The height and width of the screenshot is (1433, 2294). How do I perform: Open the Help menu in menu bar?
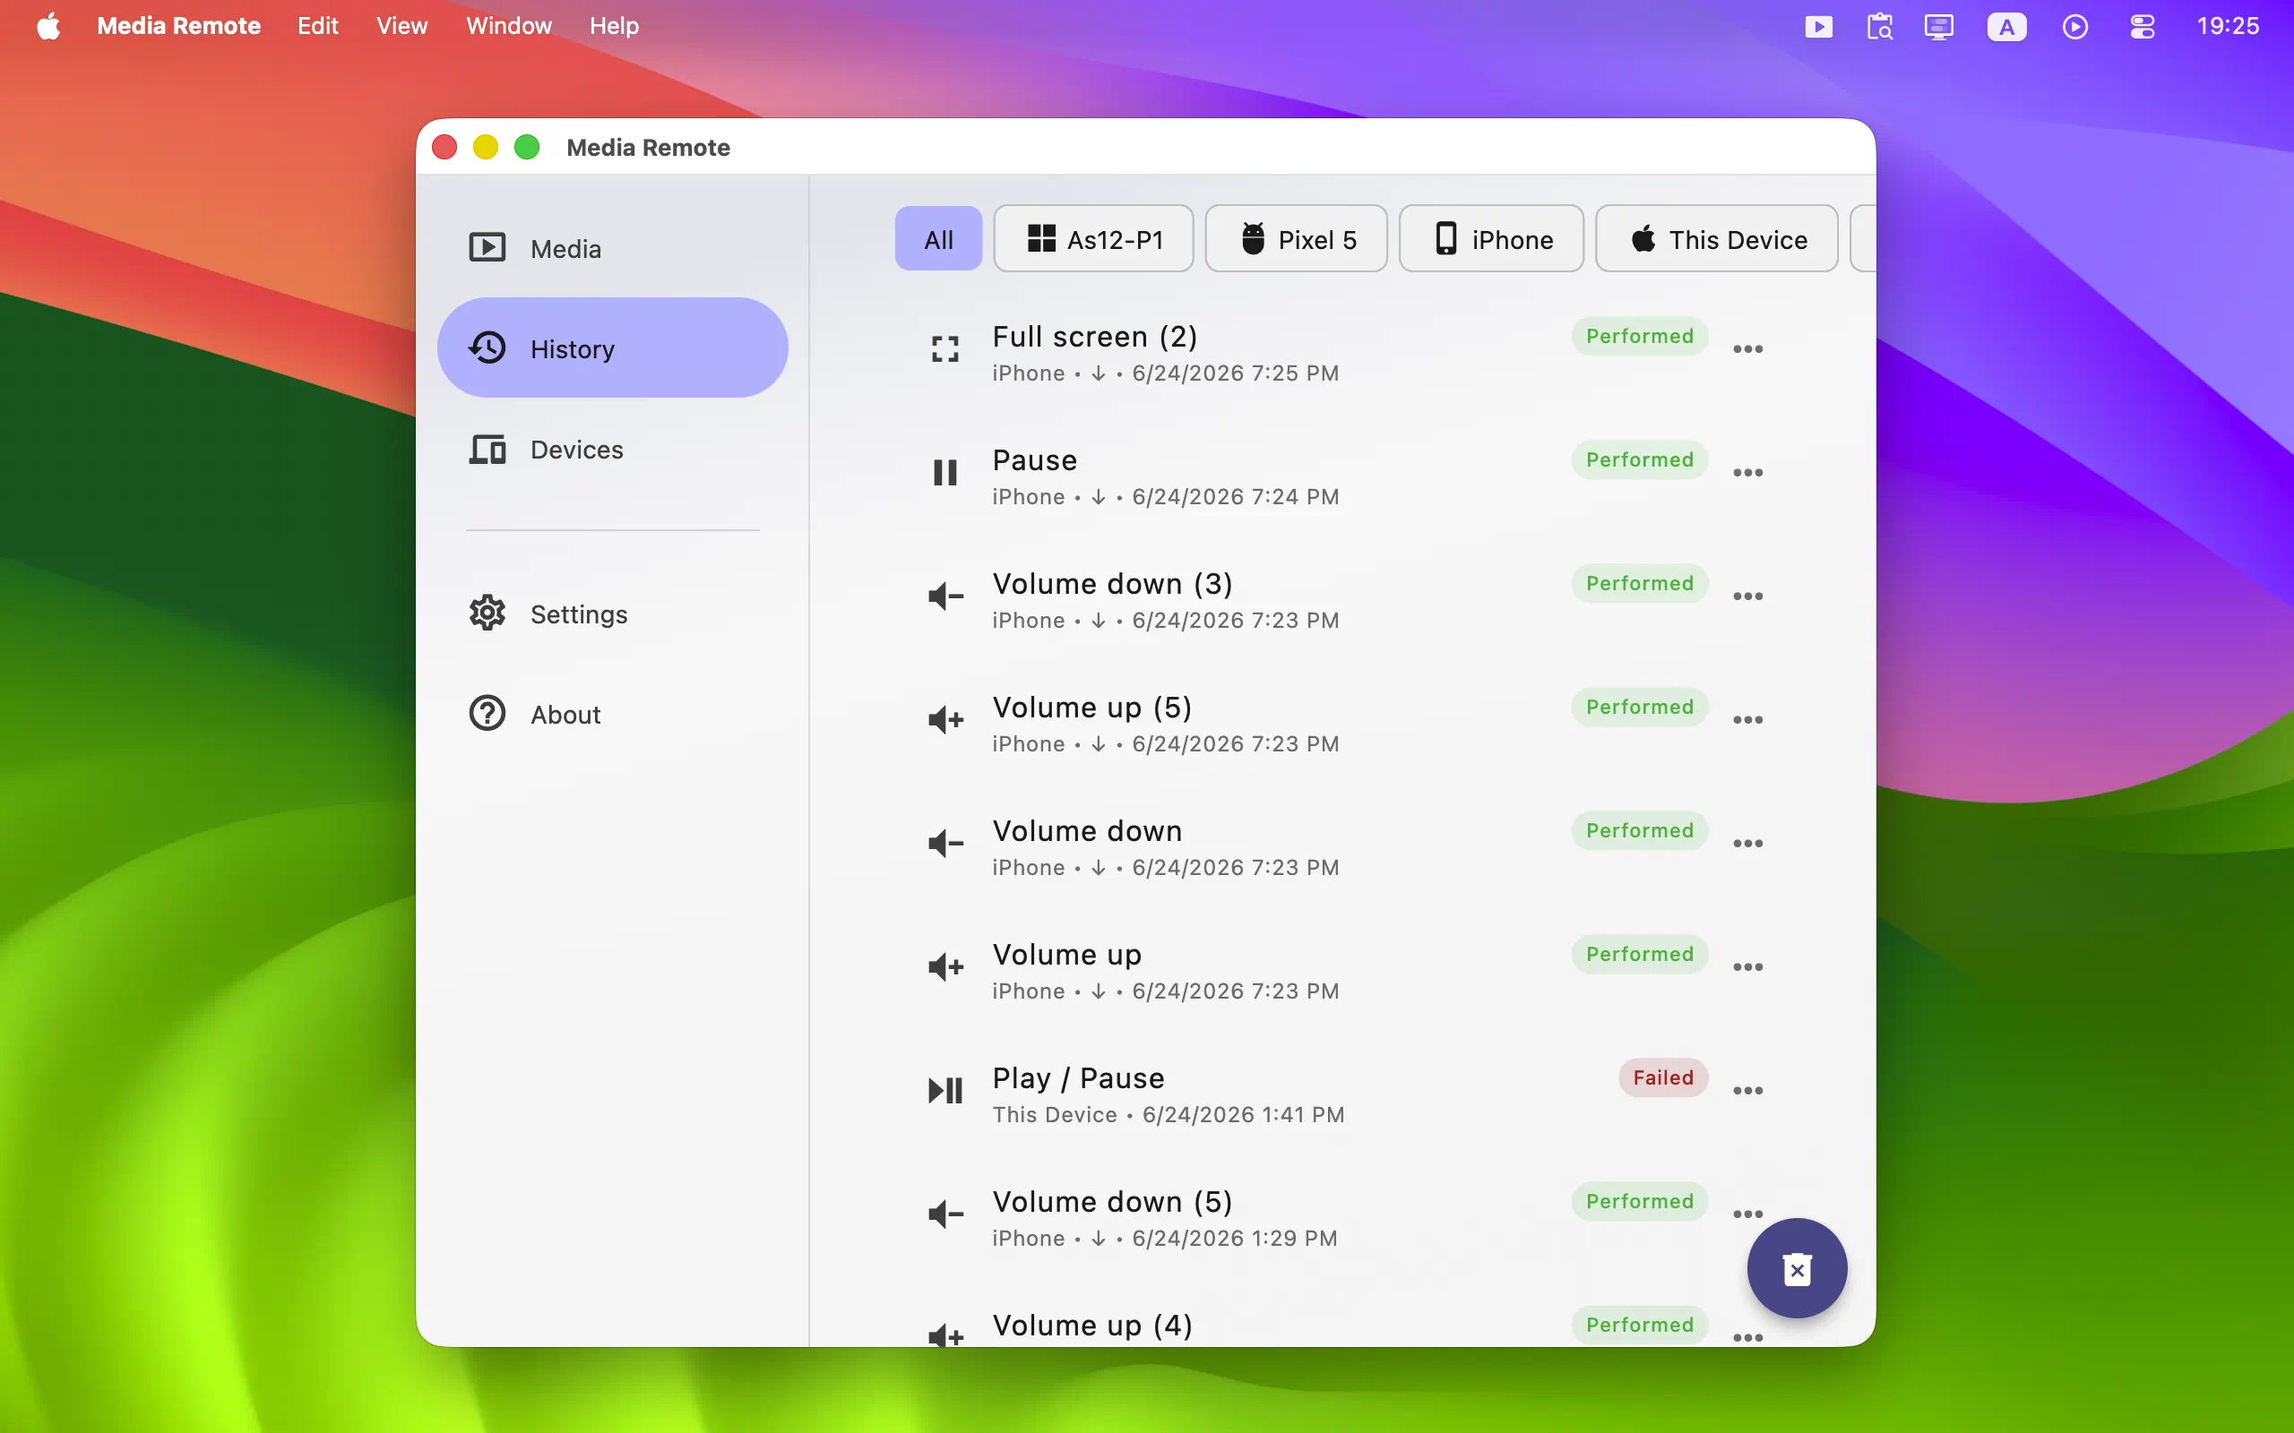[613, 26]
